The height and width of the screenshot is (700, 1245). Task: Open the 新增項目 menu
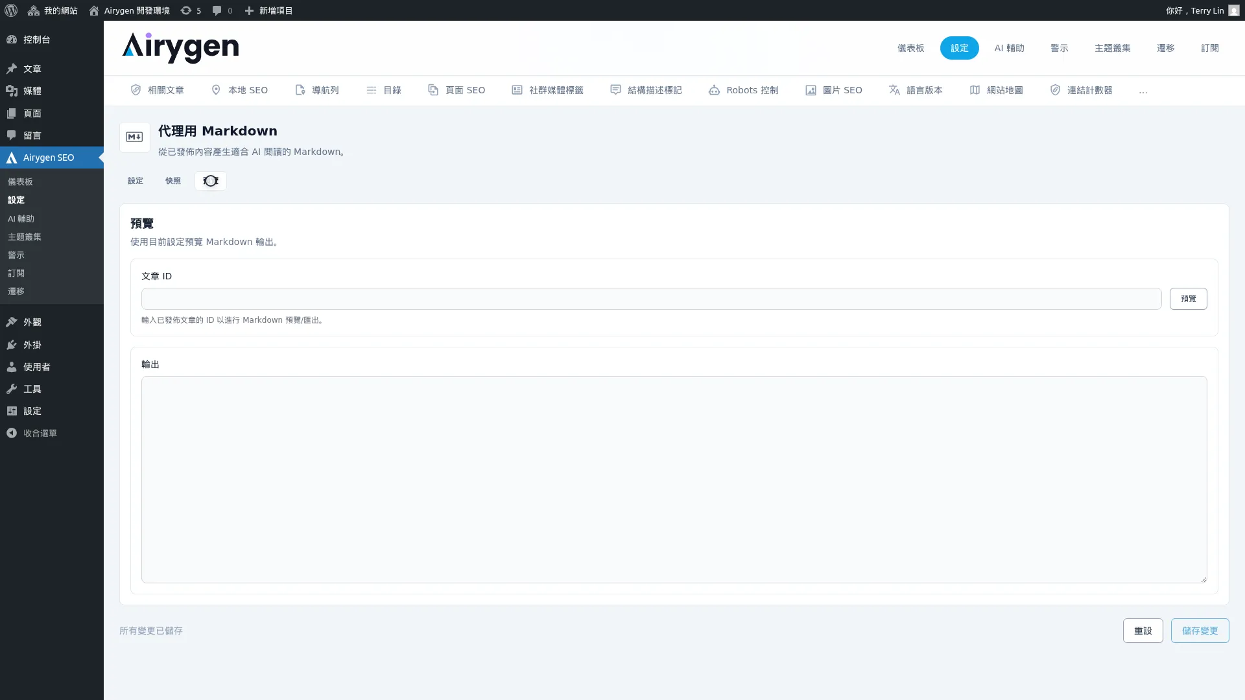click(268, 10)
